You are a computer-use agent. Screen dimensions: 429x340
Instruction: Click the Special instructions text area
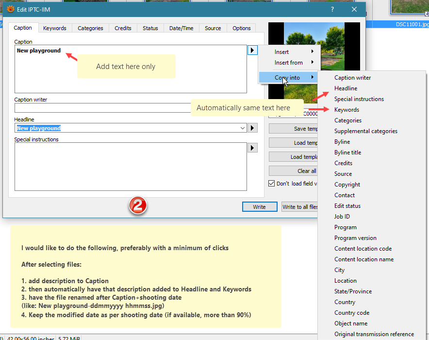click(131, 167)
